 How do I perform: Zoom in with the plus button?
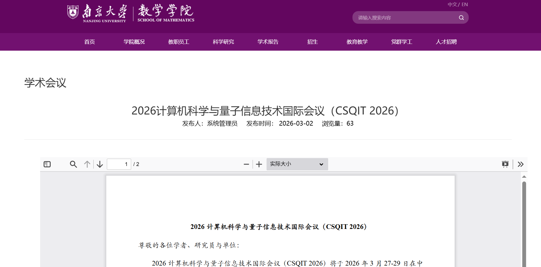point(259,164)
